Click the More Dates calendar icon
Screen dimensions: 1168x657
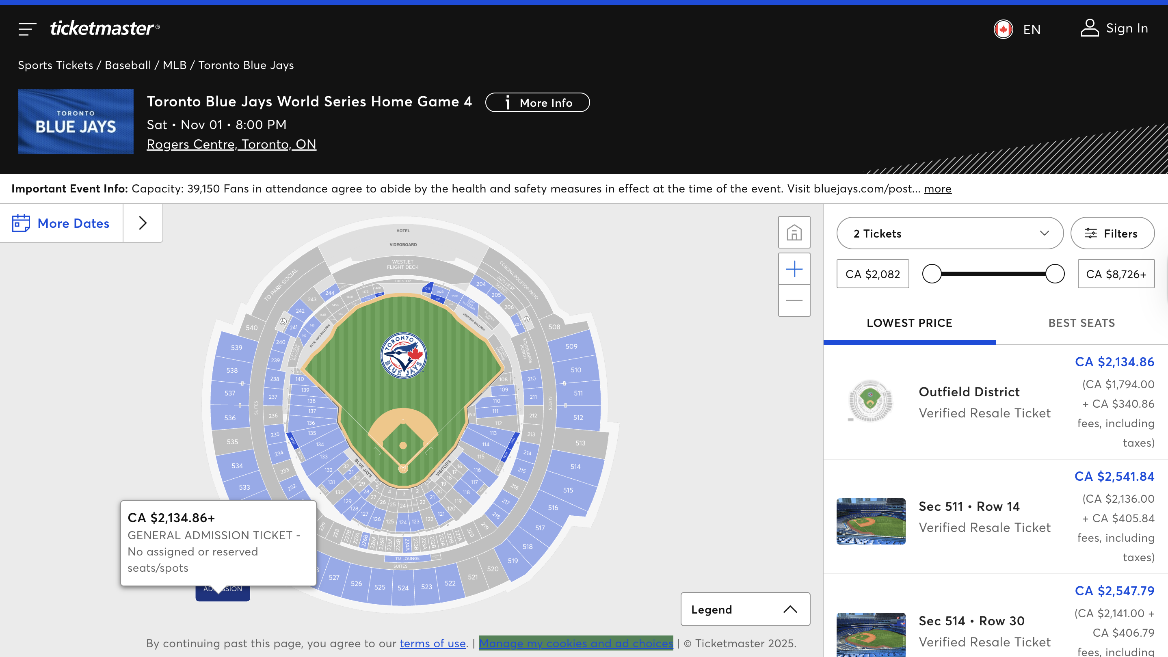point(21,223)
